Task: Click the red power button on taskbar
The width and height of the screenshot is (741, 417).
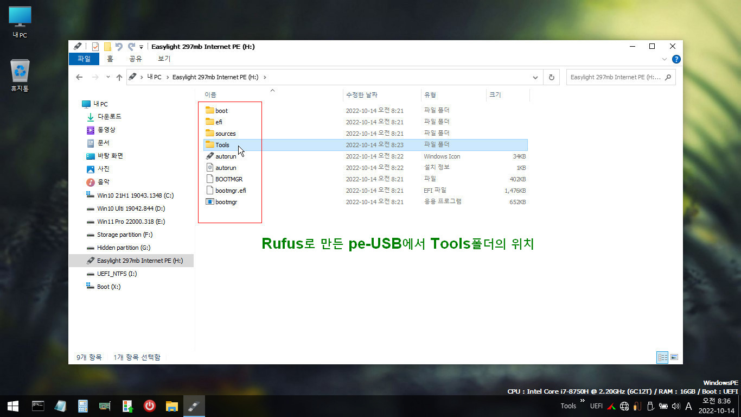Action: 150,406
